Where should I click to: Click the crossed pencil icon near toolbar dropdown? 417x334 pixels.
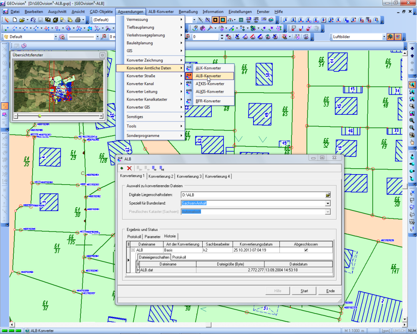pos(201,20)
